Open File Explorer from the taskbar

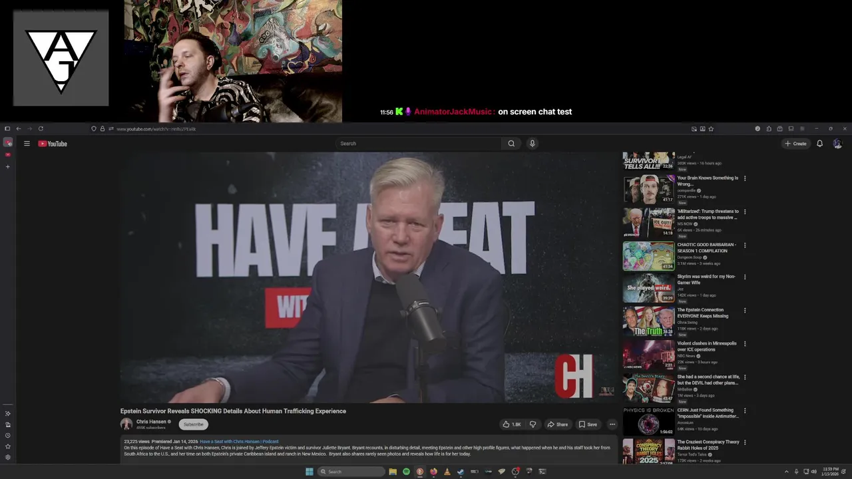(393, 472)
